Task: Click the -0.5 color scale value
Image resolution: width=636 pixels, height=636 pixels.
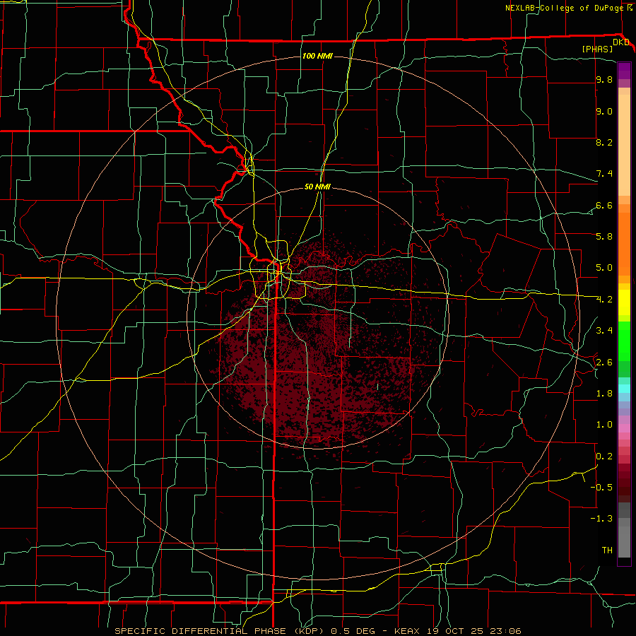Action: point(601,487)
